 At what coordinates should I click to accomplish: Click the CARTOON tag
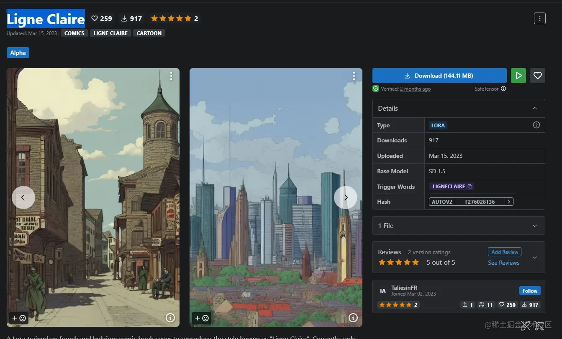[x=149, y=33]
